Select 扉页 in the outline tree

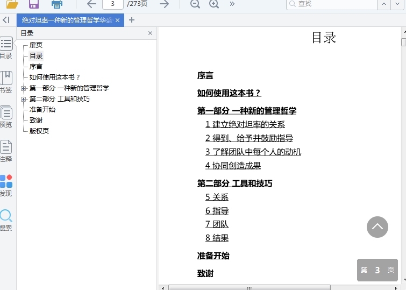click(x=35, y=45)
